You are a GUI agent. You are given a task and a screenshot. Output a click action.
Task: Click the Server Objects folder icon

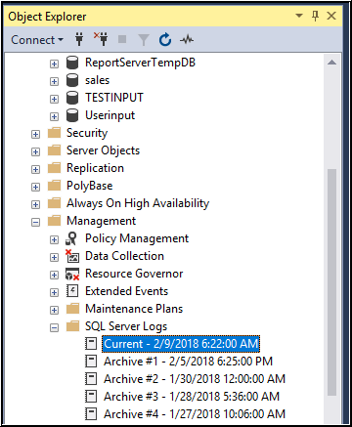(x=54, y=150)
